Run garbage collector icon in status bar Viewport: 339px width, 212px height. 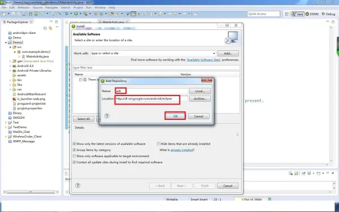click(x=270, y=199)
